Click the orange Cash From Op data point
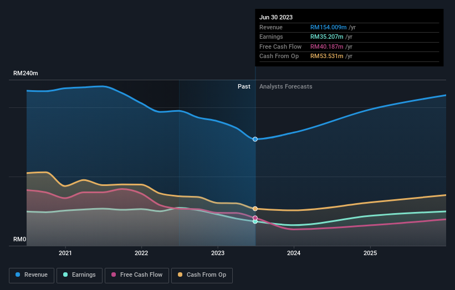The image size is (455, 290). coord(255,209)
